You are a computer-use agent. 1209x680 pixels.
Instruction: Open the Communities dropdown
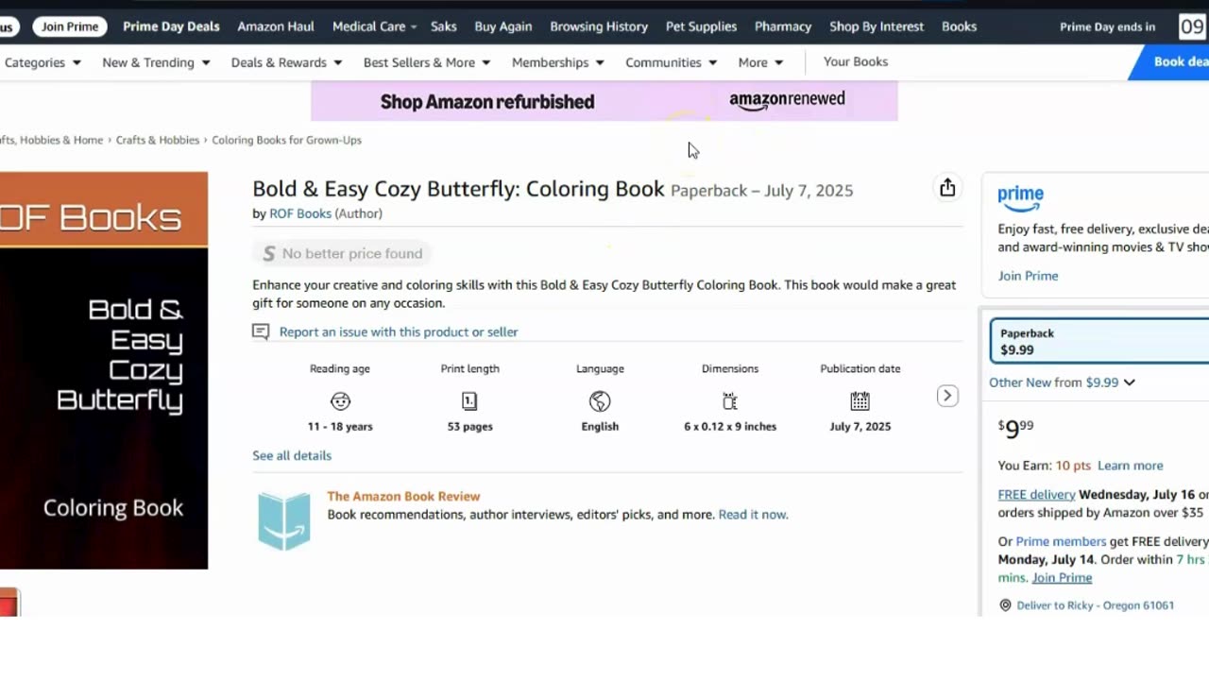pyautogui.click(x=671, y=62)
